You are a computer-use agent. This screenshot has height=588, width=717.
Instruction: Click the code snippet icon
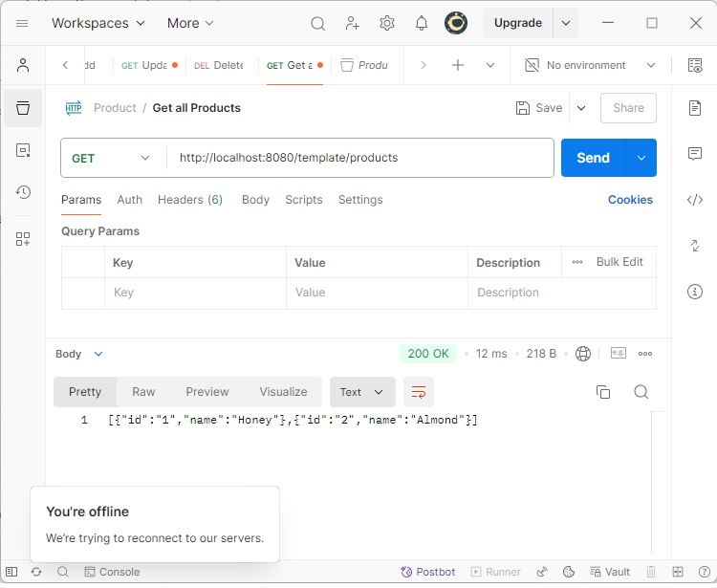[695, 200]
